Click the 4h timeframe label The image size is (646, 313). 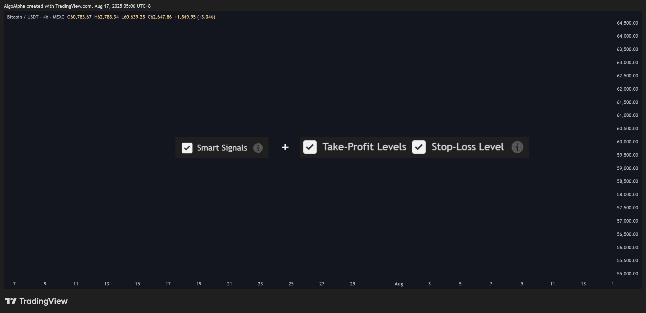click(x=46, y=17)
